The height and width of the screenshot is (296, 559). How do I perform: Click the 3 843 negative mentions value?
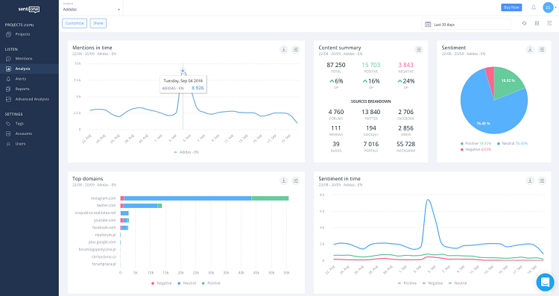[x=405, y=65]
